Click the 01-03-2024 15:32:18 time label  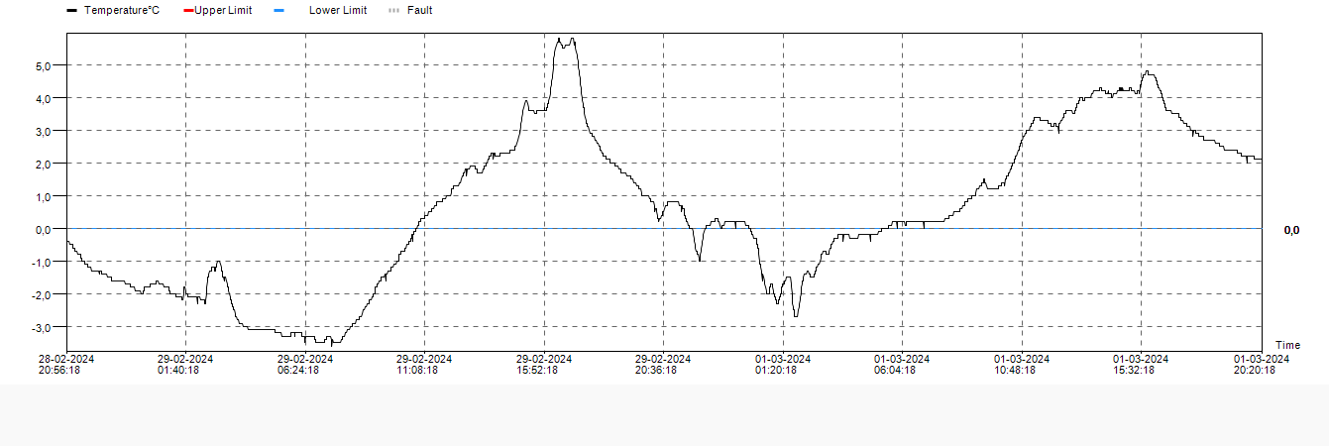click(x=1141, y=365)
